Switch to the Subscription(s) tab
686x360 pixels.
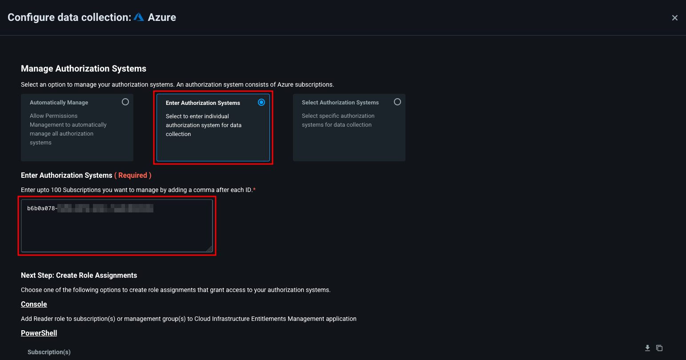[49, 352]
